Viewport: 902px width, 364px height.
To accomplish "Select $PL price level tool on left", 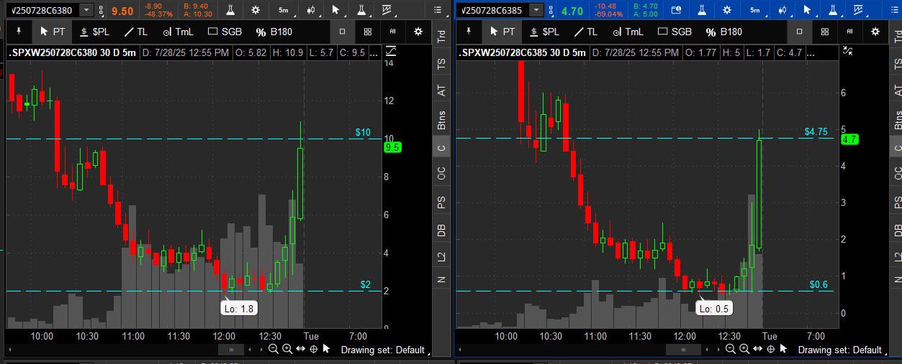I will coord(95,32).
